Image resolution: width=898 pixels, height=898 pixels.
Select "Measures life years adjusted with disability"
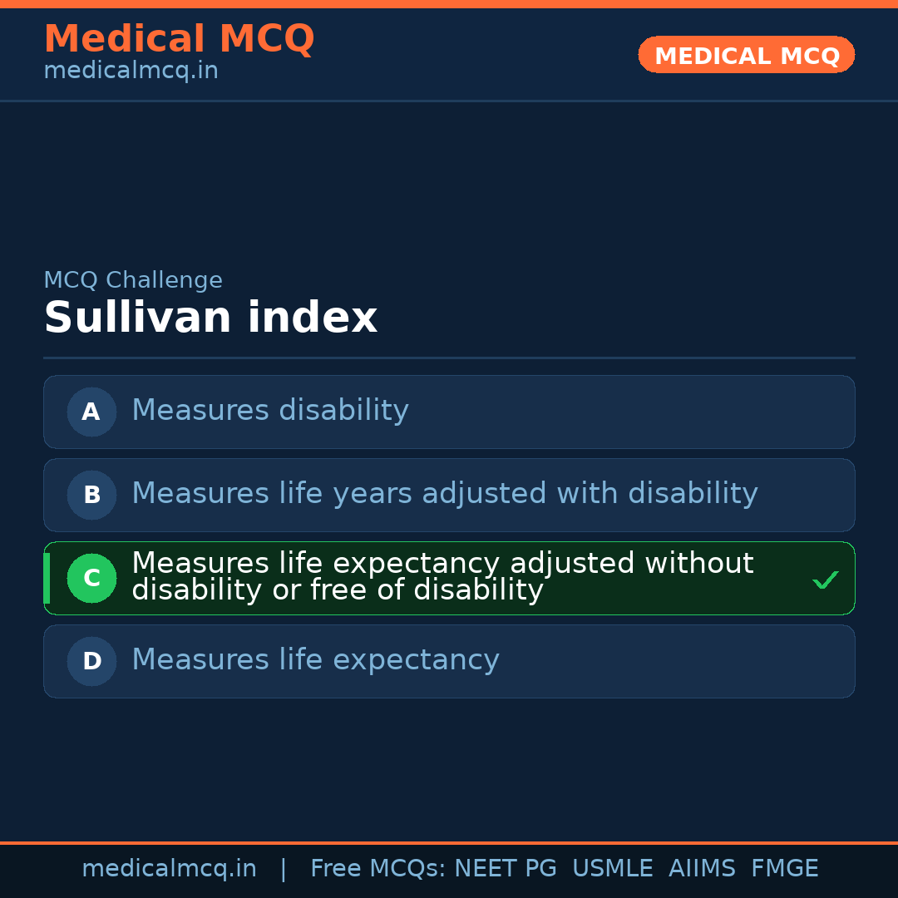point(444,494)
